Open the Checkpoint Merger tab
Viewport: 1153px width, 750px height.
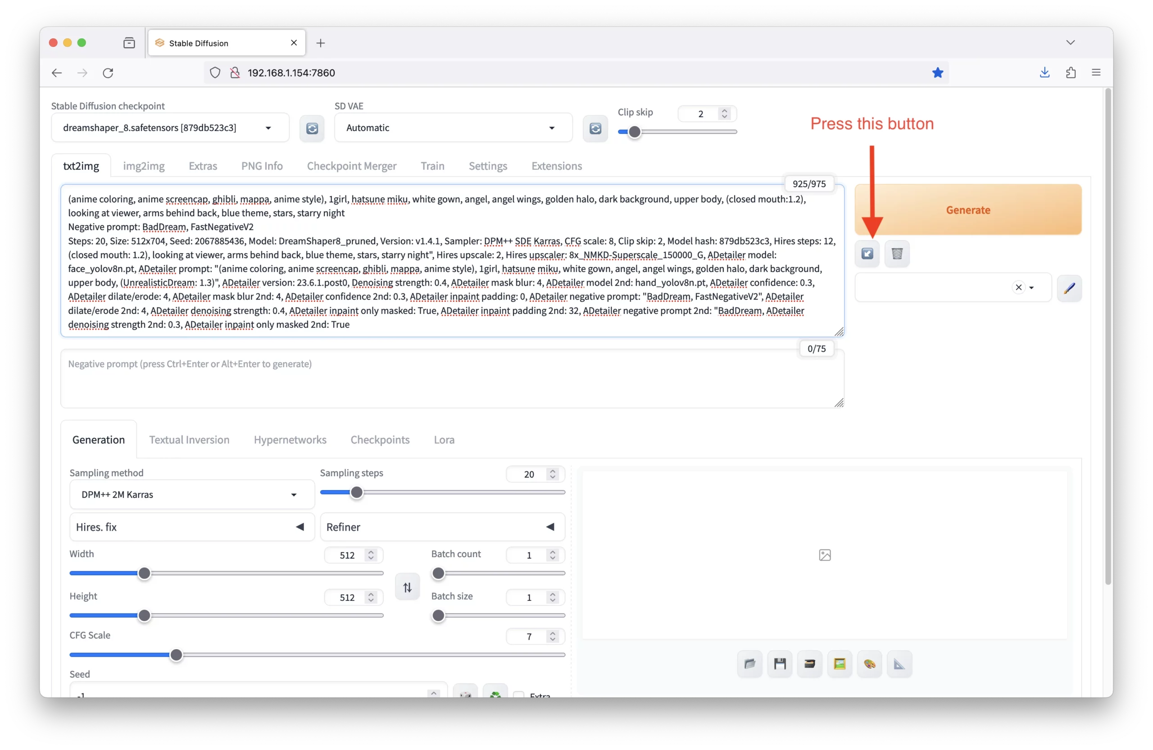pyautogui.click(x=352, y=166)
